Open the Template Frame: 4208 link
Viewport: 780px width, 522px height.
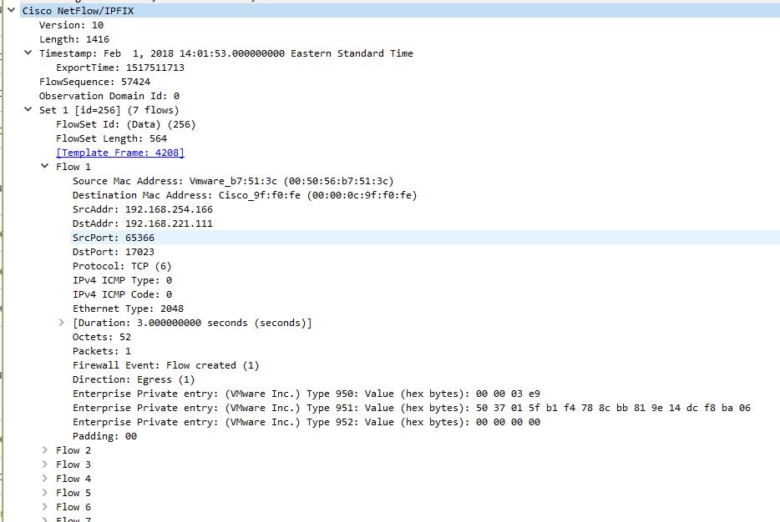point(120,153)
